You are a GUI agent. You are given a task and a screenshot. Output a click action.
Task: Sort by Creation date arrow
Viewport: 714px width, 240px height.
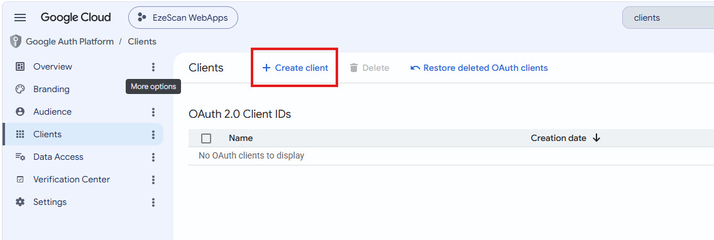[x=596, y=138]
